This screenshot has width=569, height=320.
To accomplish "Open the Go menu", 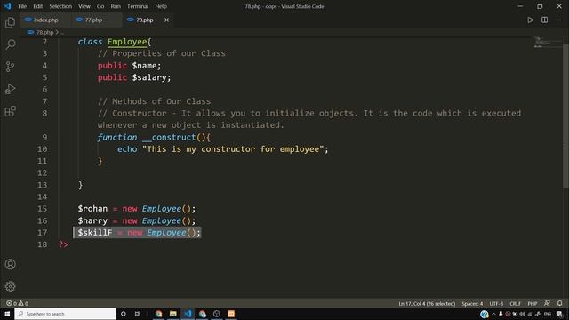I will [x=100, y=6].
